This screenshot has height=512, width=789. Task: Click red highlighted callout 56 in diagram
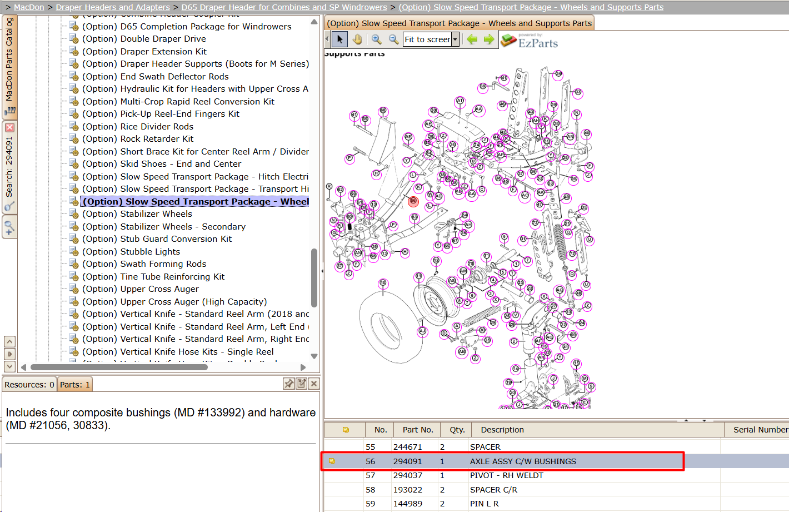point(413,201)
